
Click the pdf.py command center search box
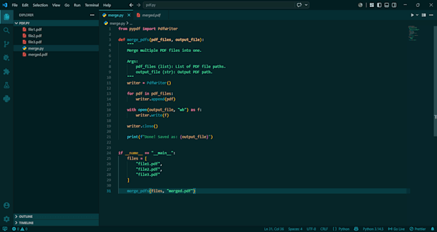pyautogui.click(x=219, y=5)
